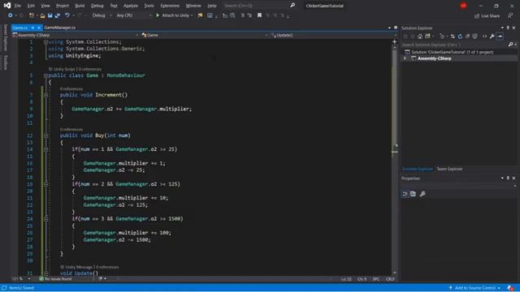The height and width of the screenshot is (292, 520).
Task: Toggle auto-hide pin on Properties panel
Action: point(508,178)
